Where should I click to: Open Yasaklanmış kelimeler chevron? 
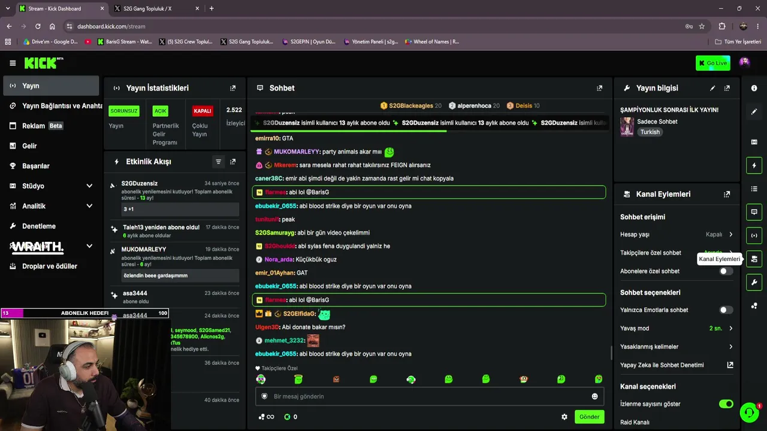point(730,347)
